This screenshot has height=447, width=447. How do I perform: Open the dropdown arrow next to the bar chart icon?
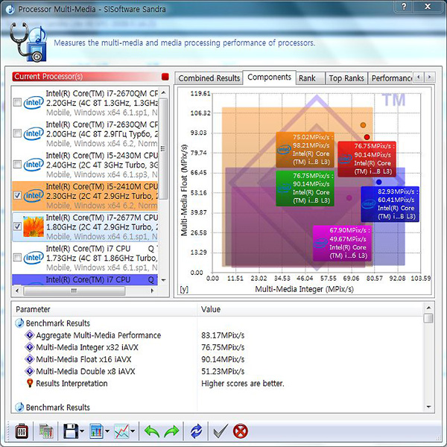(107, 431)
